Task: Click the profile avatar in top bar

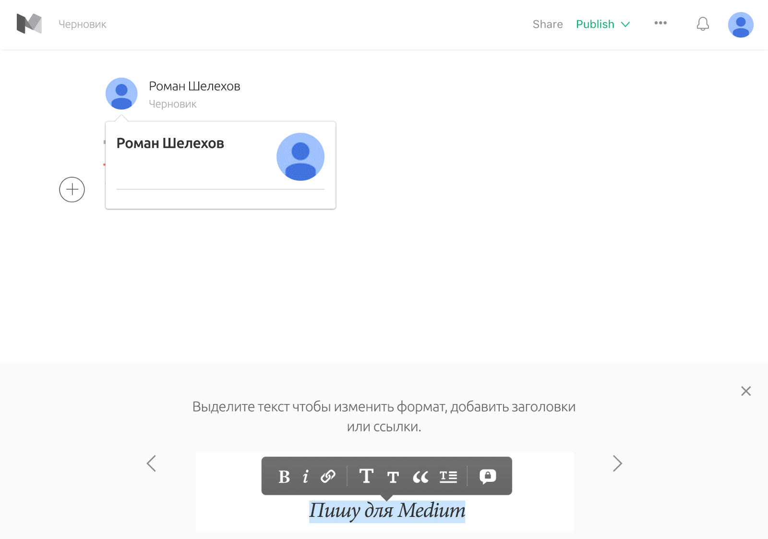Action: pyautogui.click(x=740, y=24)
